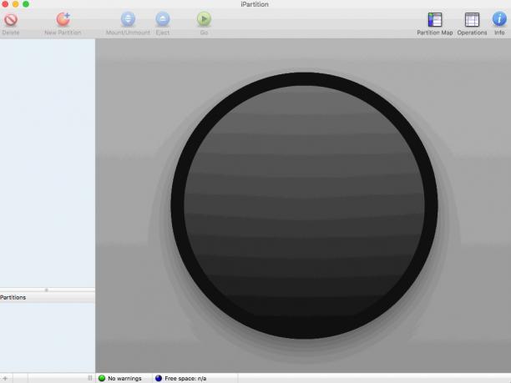Click the Partitions list header

click(48, 297)
